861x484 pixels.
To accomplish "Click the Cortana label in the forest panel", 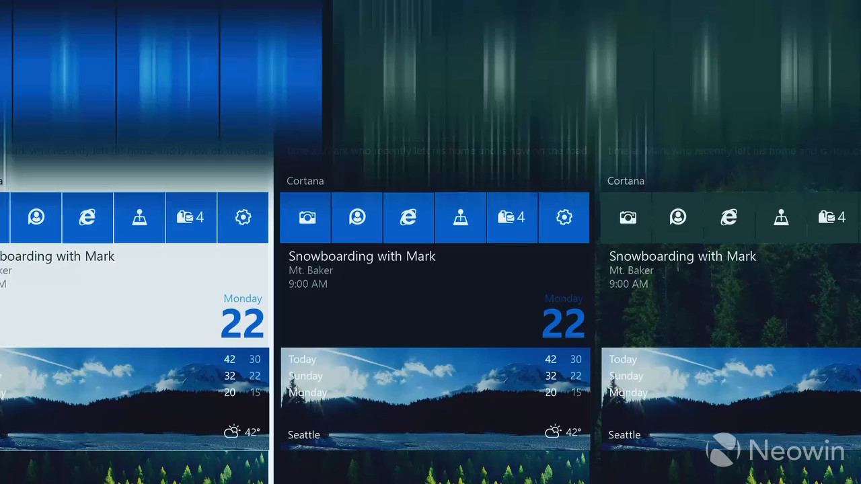I will coord(626,181).
